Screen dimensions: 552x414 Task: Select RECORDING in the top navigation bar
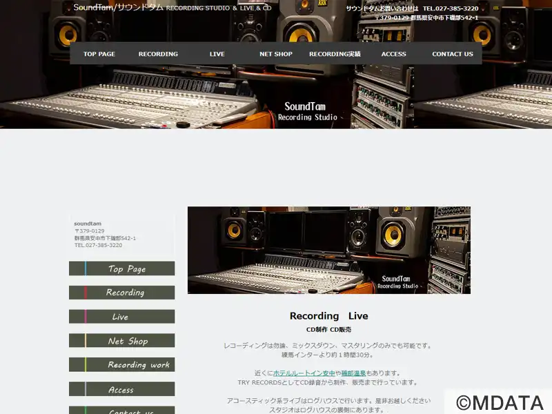point(158,54)
